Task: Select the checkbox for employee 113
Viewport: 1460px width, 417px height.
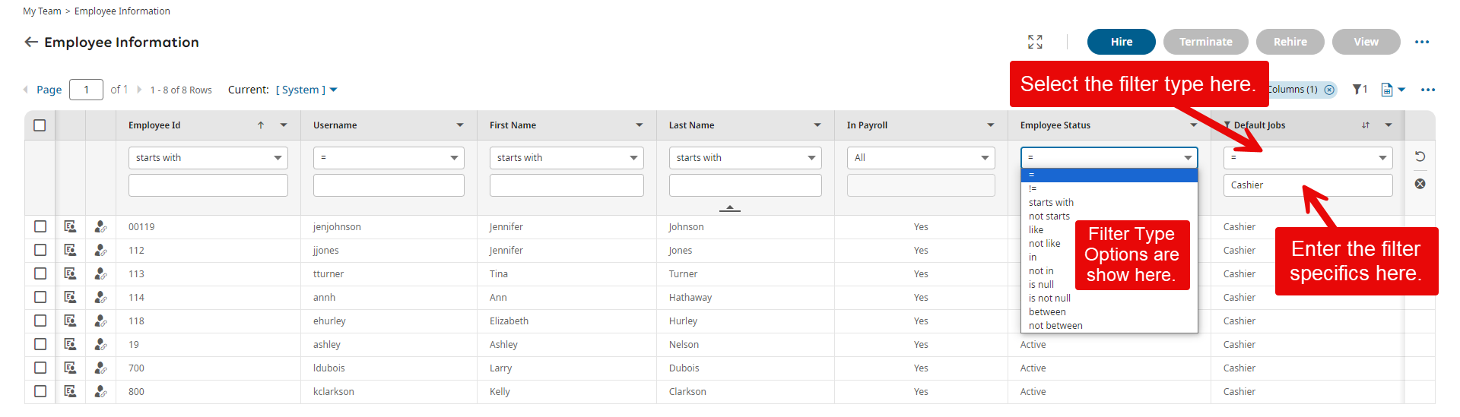Action: pos(40,273)
